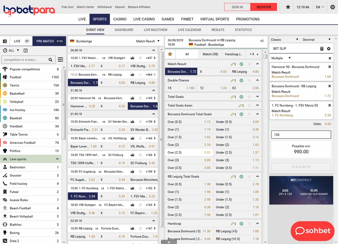Image resolution: width=338 pixels, height=244 pixels.
Task: Click Popular competitions trophy icon
Action: (5, 69)
